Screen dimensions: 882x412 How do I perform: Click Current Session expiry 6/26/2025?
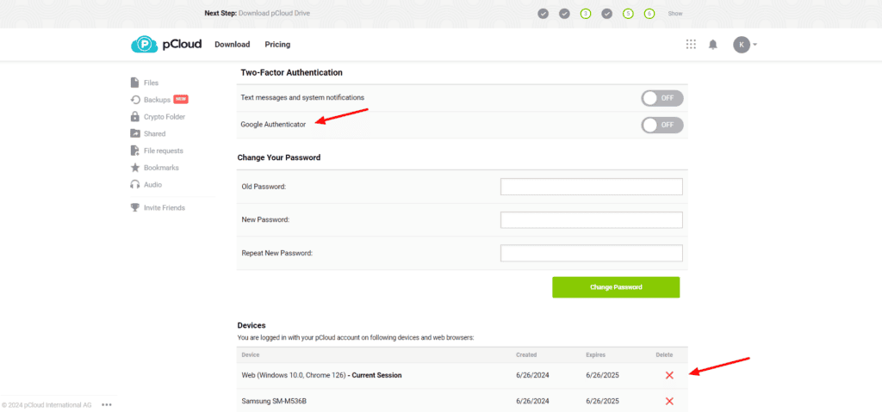coord(602,376)
